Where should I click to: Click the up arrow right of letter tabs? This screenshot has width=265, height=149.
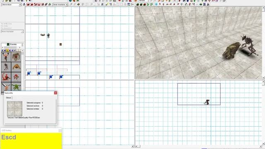coord(22,50)
